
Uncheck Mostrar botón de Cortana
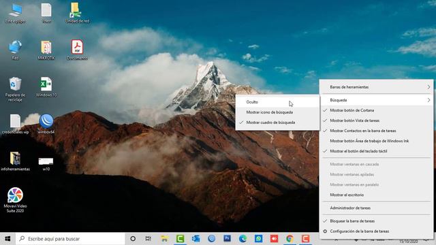377,110
